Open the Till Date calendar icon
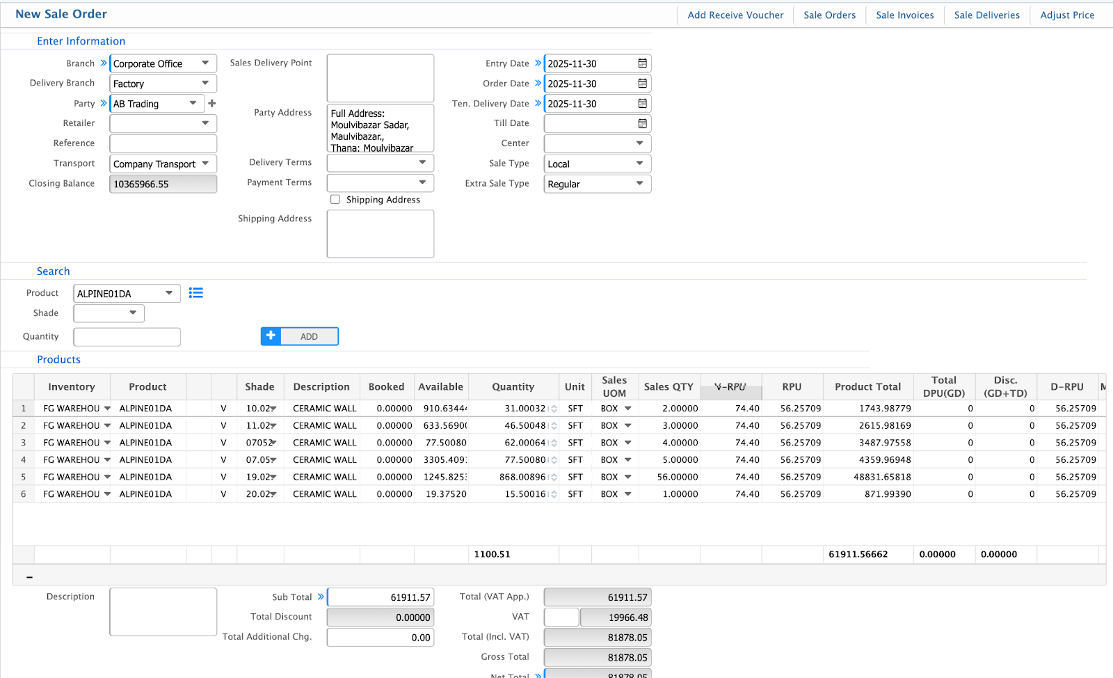The width and height of the screenshot is (1113, 678). 642,124
